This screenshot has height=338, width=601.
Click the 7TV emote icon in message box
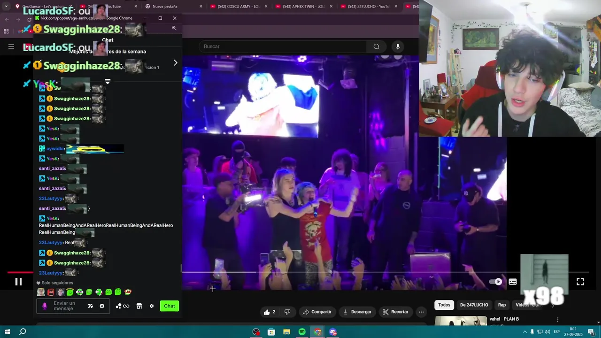90,306
